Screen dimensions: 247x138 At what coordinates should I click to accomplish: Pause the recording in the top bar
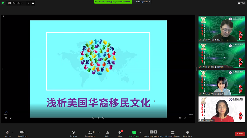[x=29, y=3]
